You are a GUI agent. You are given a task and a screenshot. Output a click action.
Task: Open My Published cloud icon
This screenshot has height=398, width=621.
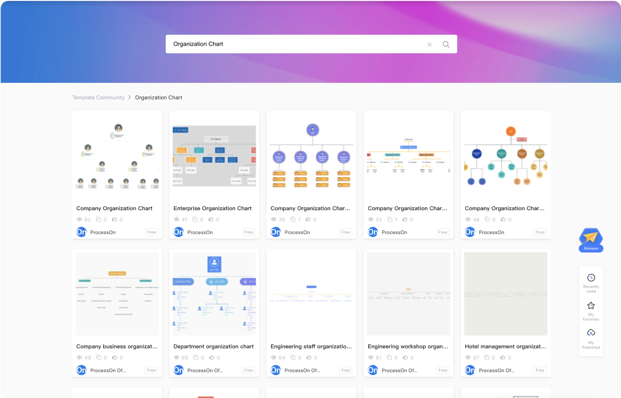pyautogui.click(x=591, y=333)
